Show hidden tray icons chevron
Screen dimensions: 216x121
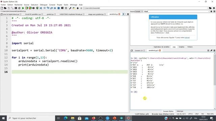click(x=170, y=118)
